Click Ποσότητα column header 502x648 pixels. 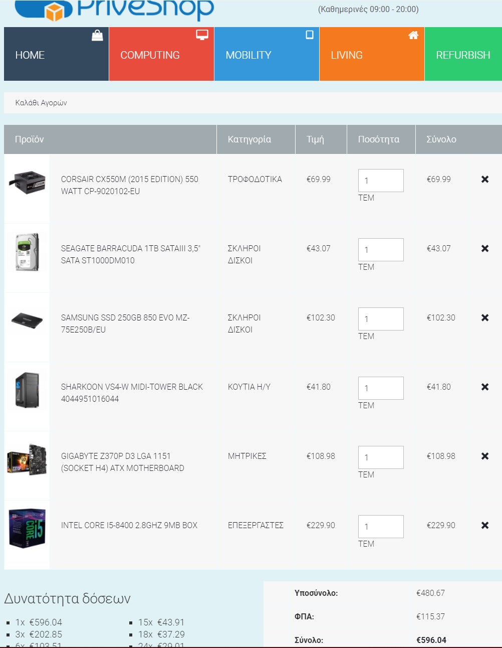click(x=379, y=139)
